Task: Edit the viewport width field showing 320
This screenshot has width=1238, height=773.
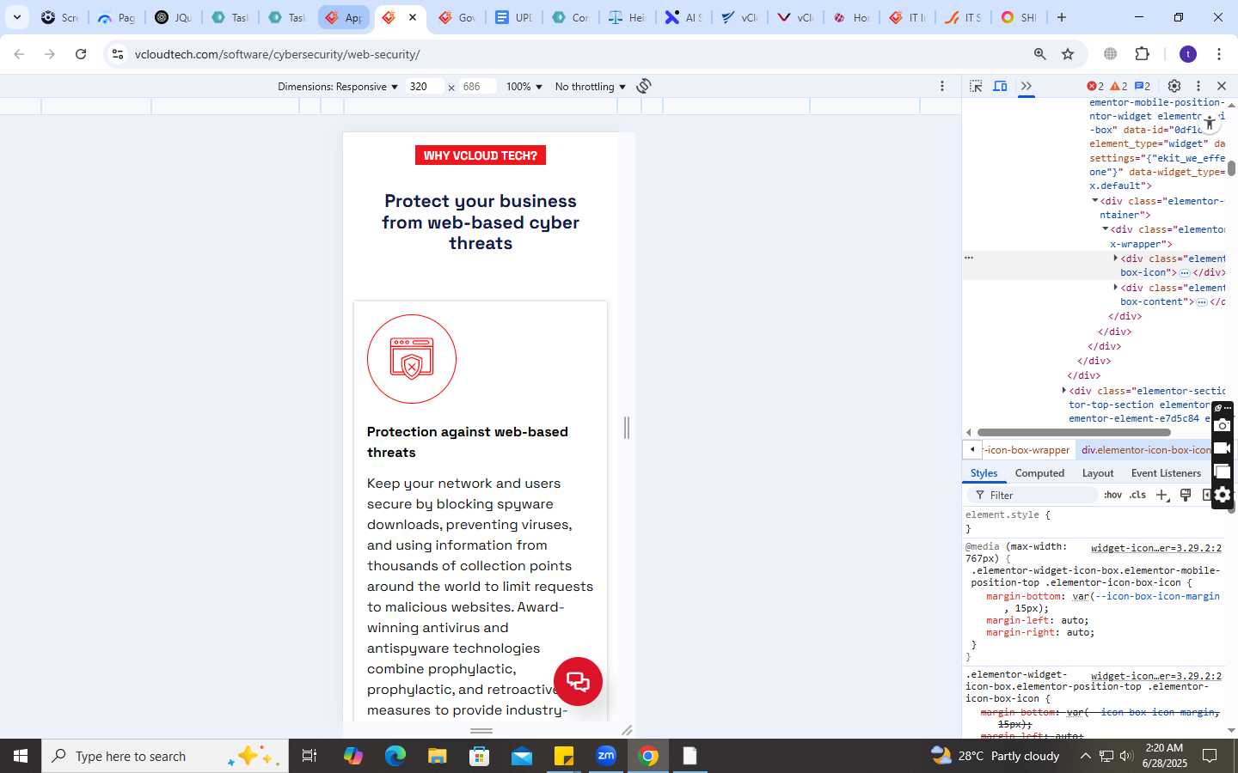Action: click(x=425, y=86)
